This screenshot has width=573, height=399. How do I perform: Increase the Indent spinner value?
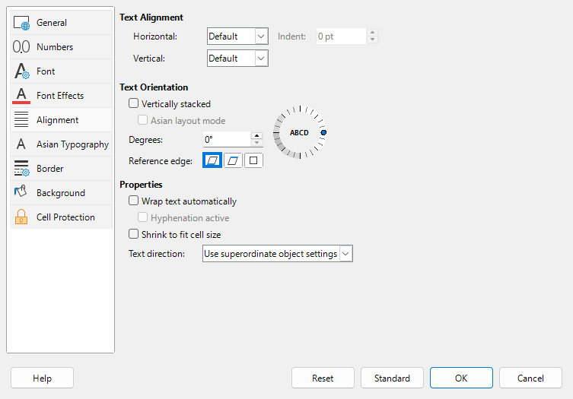372,33
